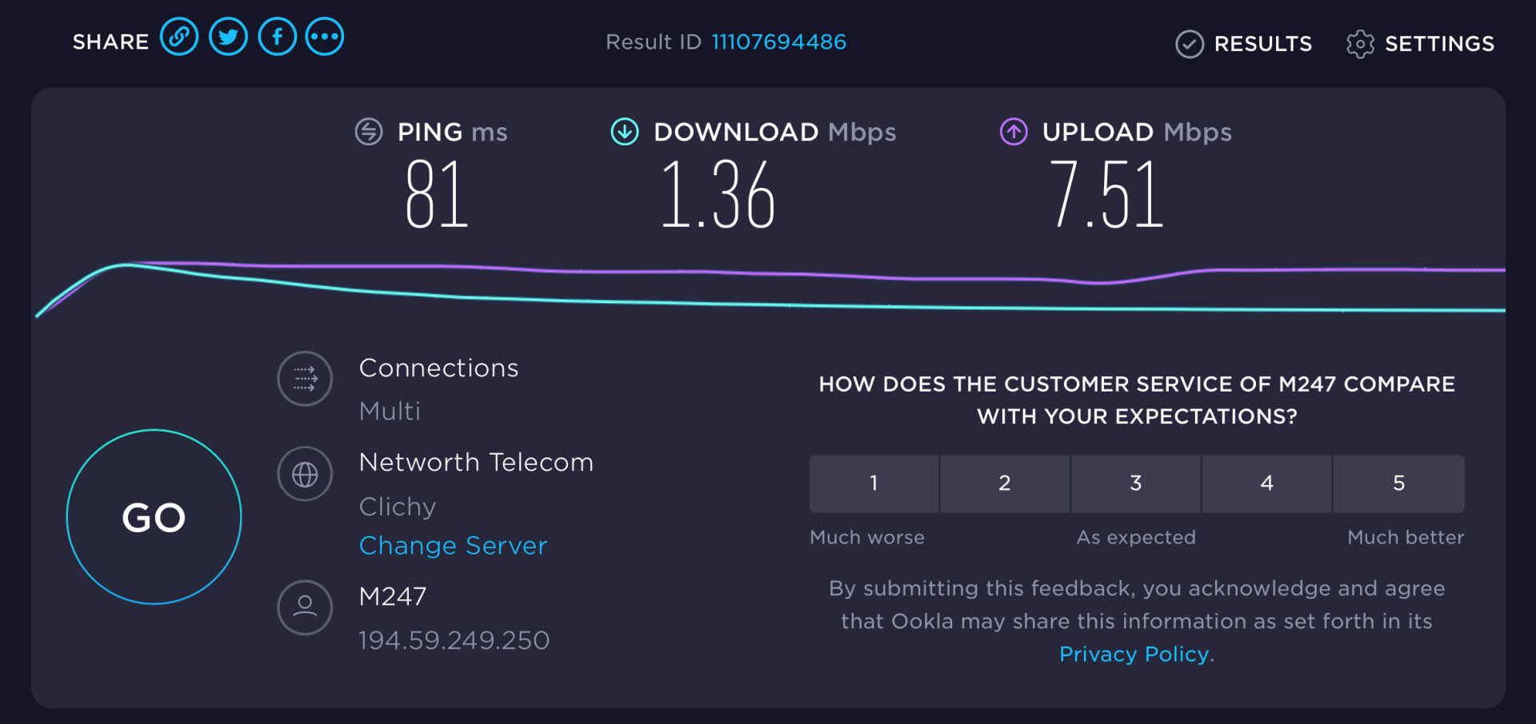Viewport: 1536px width, 724px height.
Task: Rate customer service 3, as expected
Action: pyautogui.click(x=1136, y=483)
